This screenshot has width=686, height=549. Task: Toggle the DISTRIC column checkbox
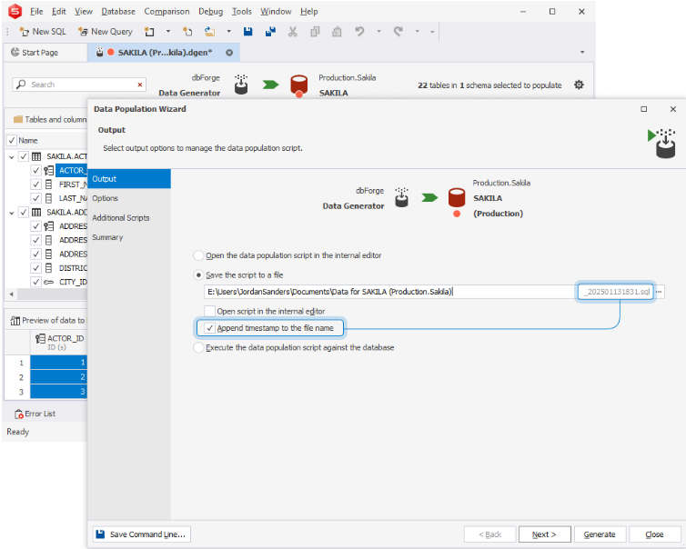36,268
